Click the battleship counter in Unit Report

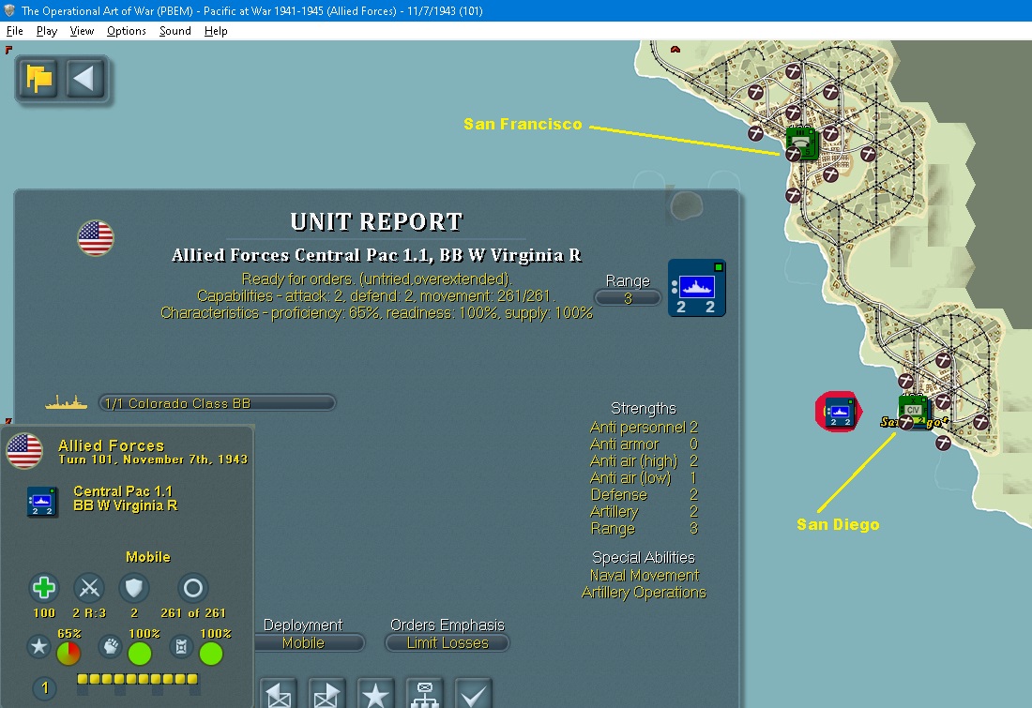point(697,288)
